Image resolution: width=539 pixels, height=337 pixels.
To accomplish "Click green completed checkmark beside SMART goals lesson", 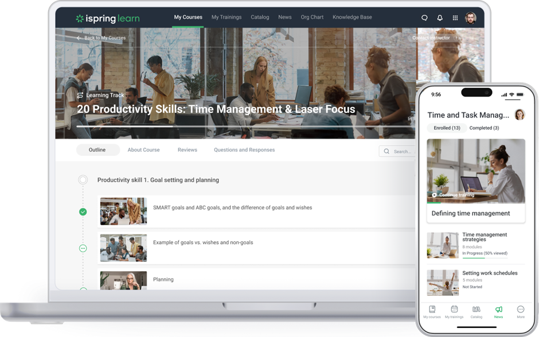I will coord(83,211).
